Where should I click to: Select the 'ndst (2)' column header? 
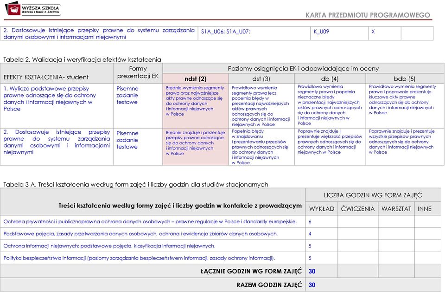pos(196,79)
